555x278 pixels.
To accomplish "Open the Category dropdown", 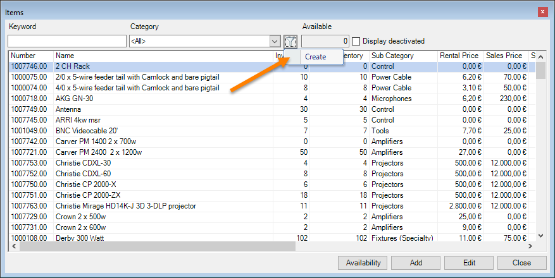I will click(x=275, y=41).
